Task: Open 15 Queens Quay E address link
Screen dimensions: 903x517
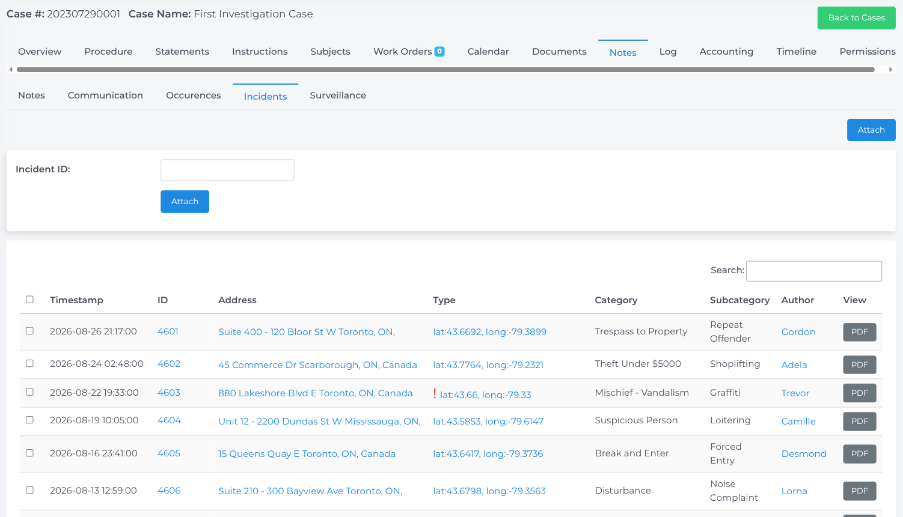Action: [307, 454]
